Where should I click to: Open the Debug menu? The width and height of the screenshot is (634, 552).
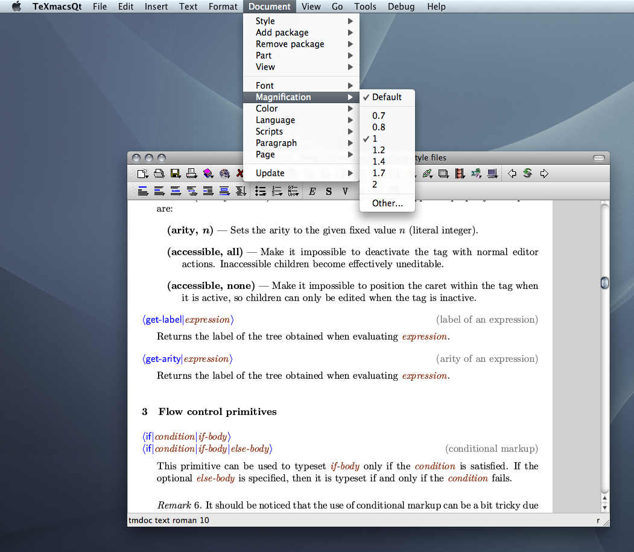pyautogui.click(x=401, y=7)
